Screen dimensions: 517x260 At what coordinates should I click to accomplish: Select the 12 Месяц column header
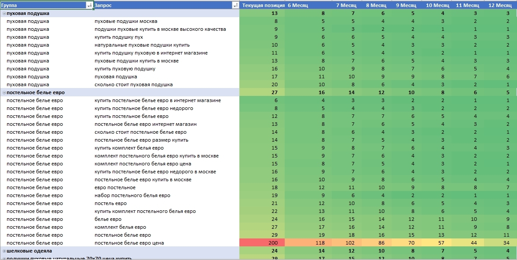point(499,5)
